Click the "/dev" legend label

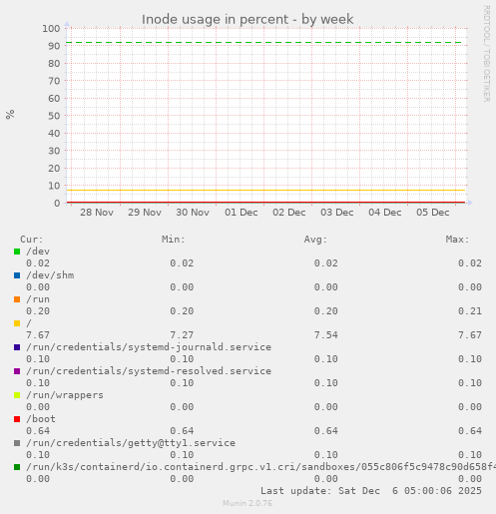pyautogui.click(x=38, y=252)
